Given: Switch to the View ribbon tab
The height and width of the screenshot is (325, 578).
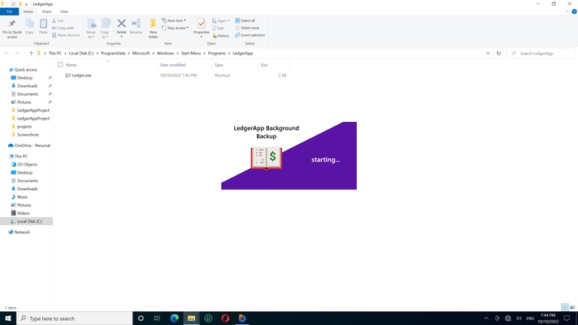Looking at the screenshot, I should 64,12.
